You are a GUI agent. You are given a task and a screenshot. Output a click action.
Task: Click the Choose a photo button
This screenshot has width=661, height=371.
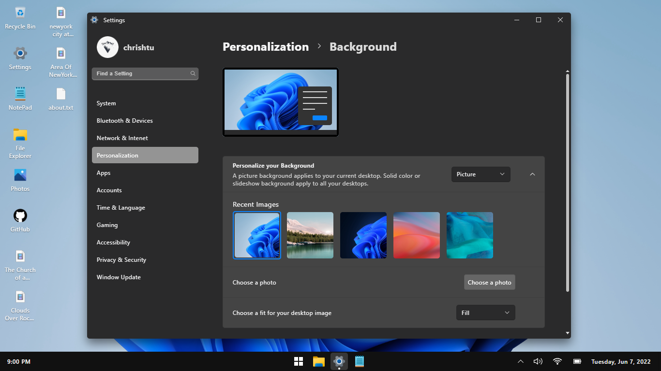click(489, 283)
